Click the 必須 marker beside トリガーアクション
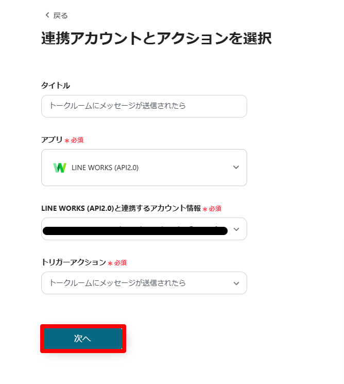344x384 pixels. [121, 263]
